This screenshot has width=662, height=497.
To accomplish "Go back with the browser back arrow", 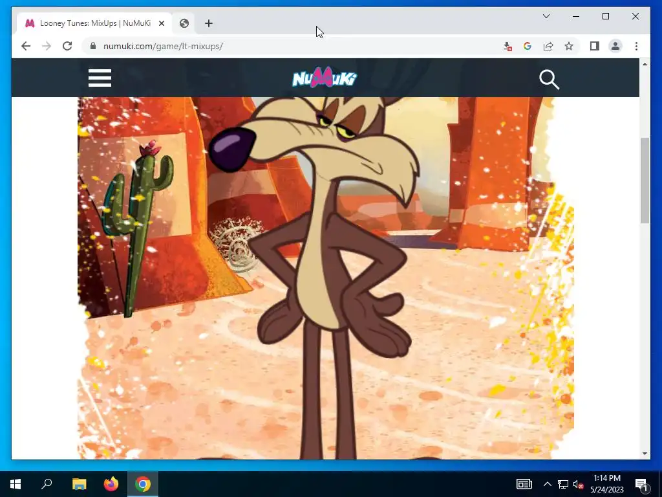I will 26,46.
